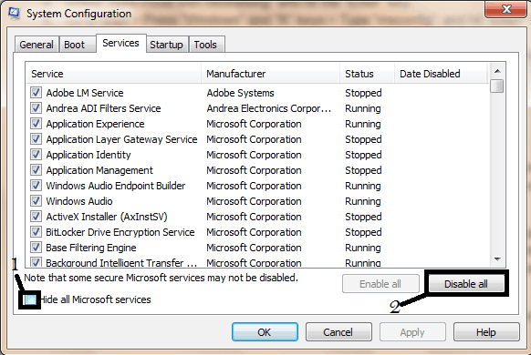Toggle Windows Audio Endpoint Builder checkbox
This screenshot has width=531, height=355.
(36, 186)
